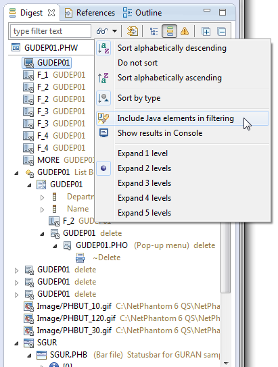Viewport: 278px width, 367px height.
Task: Expand the Department column node
Action: pos(42,197)
